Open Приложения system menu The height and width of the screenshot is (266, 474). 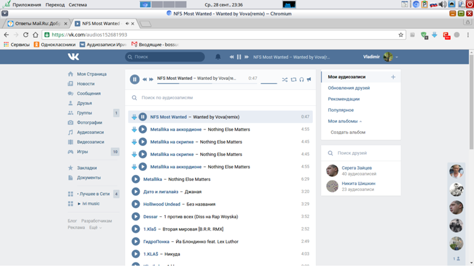(27, 5)
